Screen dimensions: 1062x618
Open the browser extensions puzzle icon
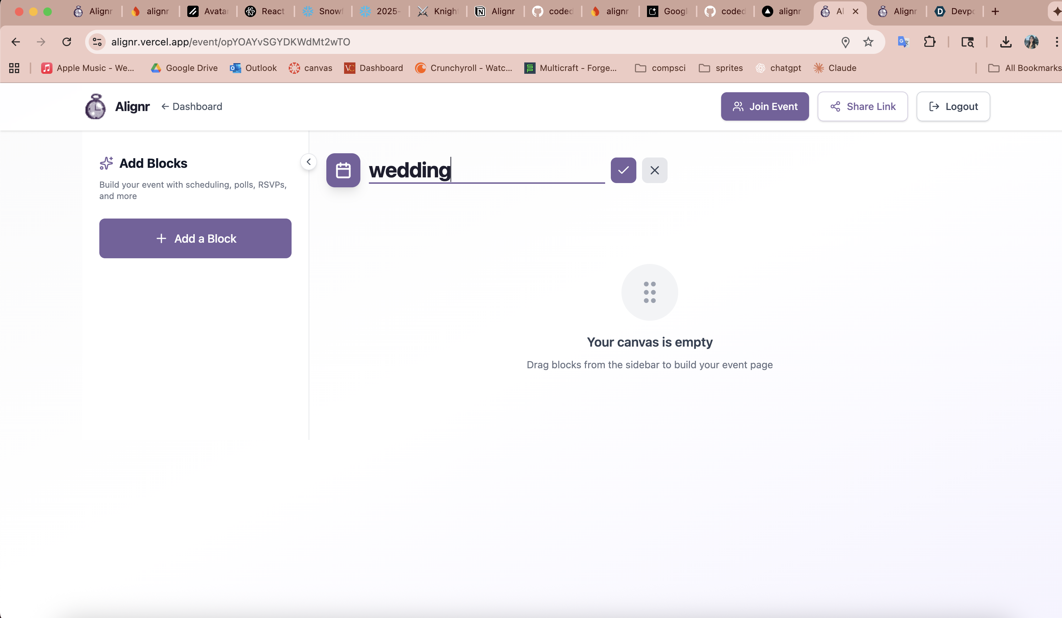click(929, 42)
